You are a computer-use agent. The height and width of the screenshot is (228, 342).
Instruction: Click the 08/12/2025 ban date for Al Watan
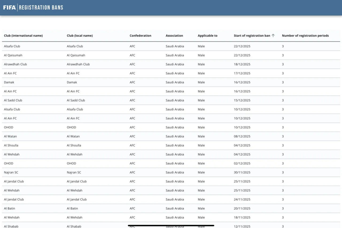coord(242,136)
